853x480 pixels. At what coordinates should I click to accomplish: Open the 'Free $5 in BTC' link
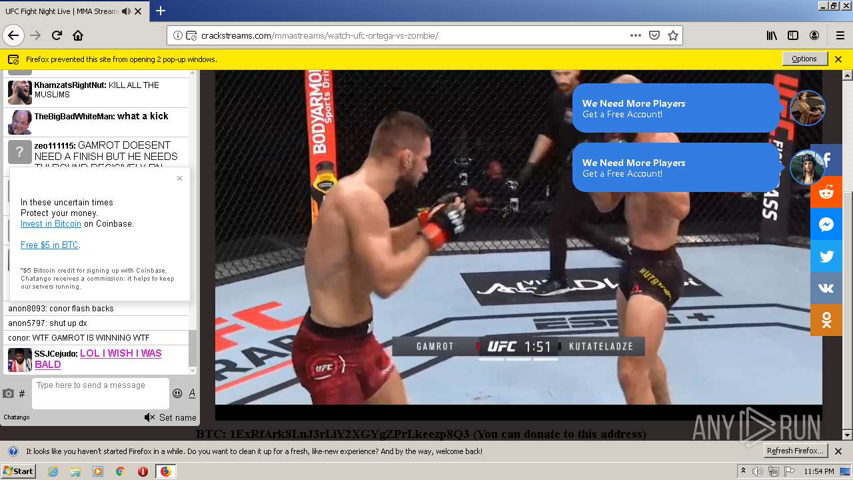[x=49, y=245]
